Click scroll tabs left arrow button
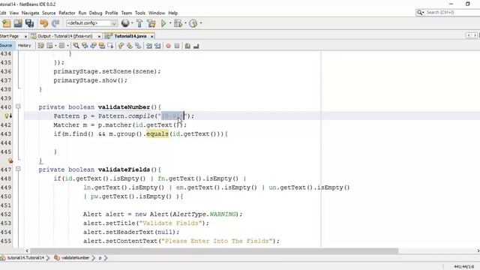The image size is (480, 270). 469,36
